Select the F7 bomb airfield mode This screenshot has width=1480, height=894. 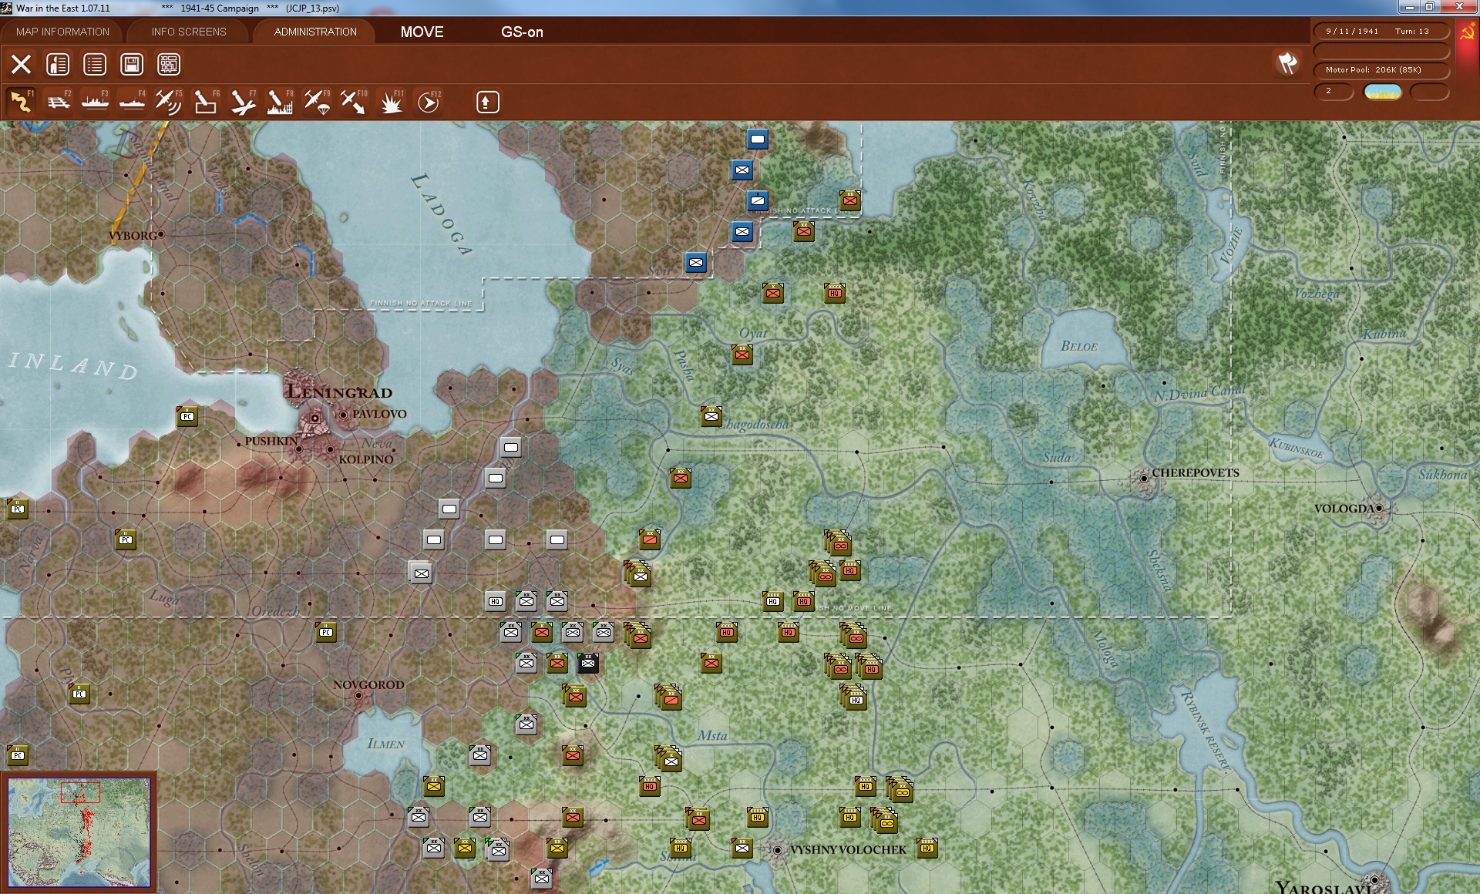tap(243, 102)
